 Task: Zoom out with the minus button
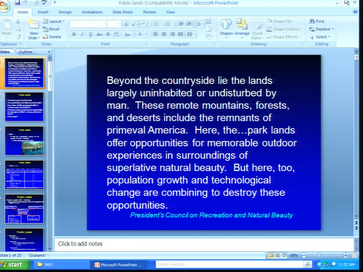coord(304,255)
